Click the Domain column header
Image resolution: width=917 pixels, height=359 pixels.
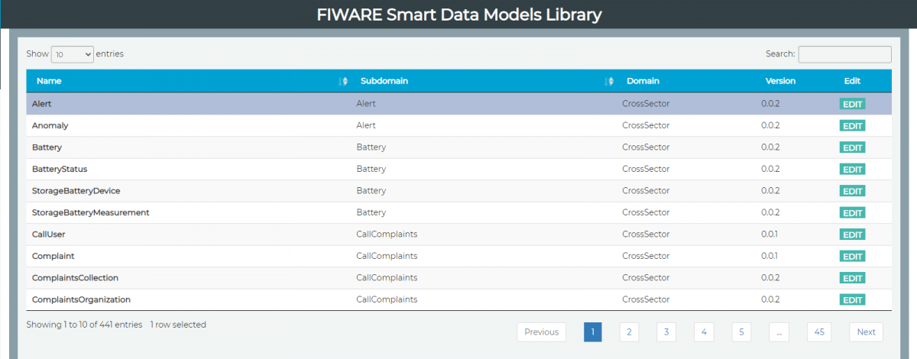tap(643, 81)
